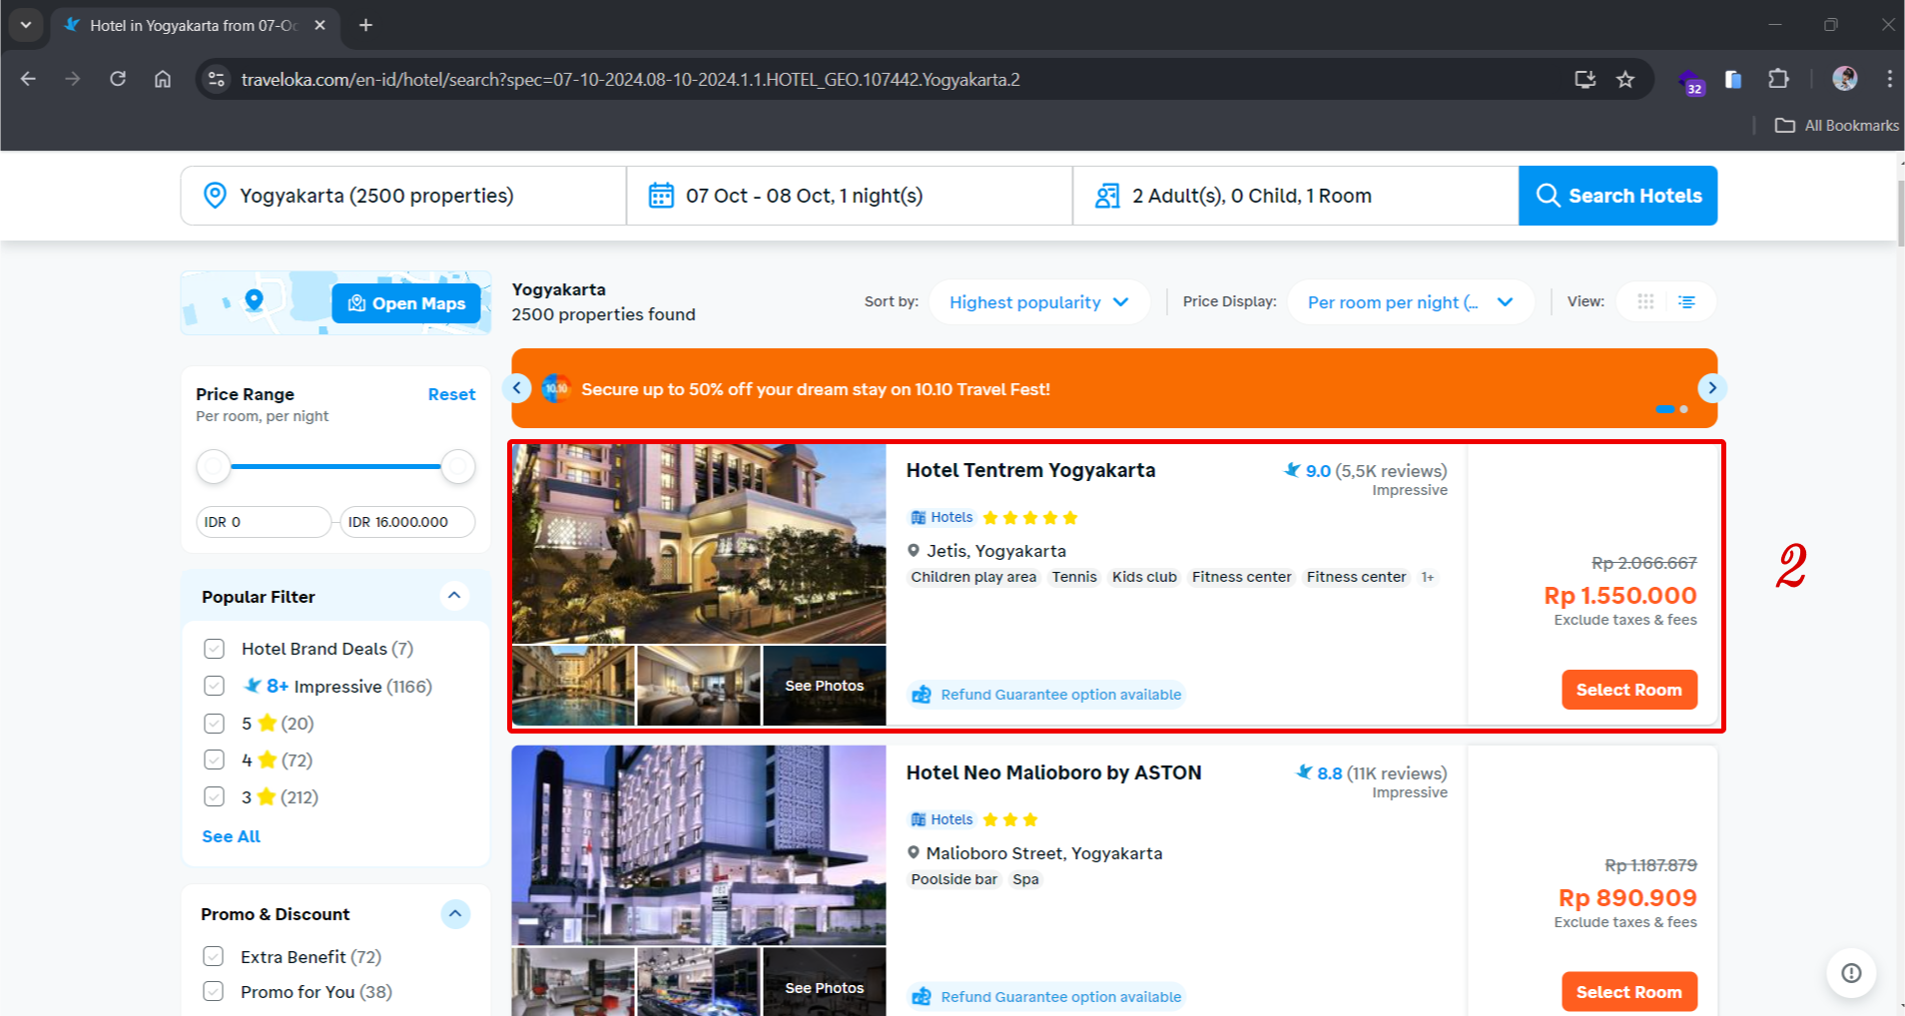Screen dimensions: 1905x1016
Task: Click the blue reader extension icon
Action: pos(1733,79)
